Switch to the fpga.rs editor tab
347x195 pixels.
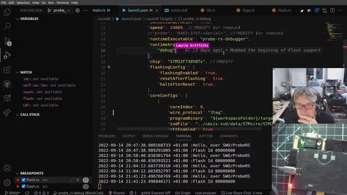coord(246,10)
